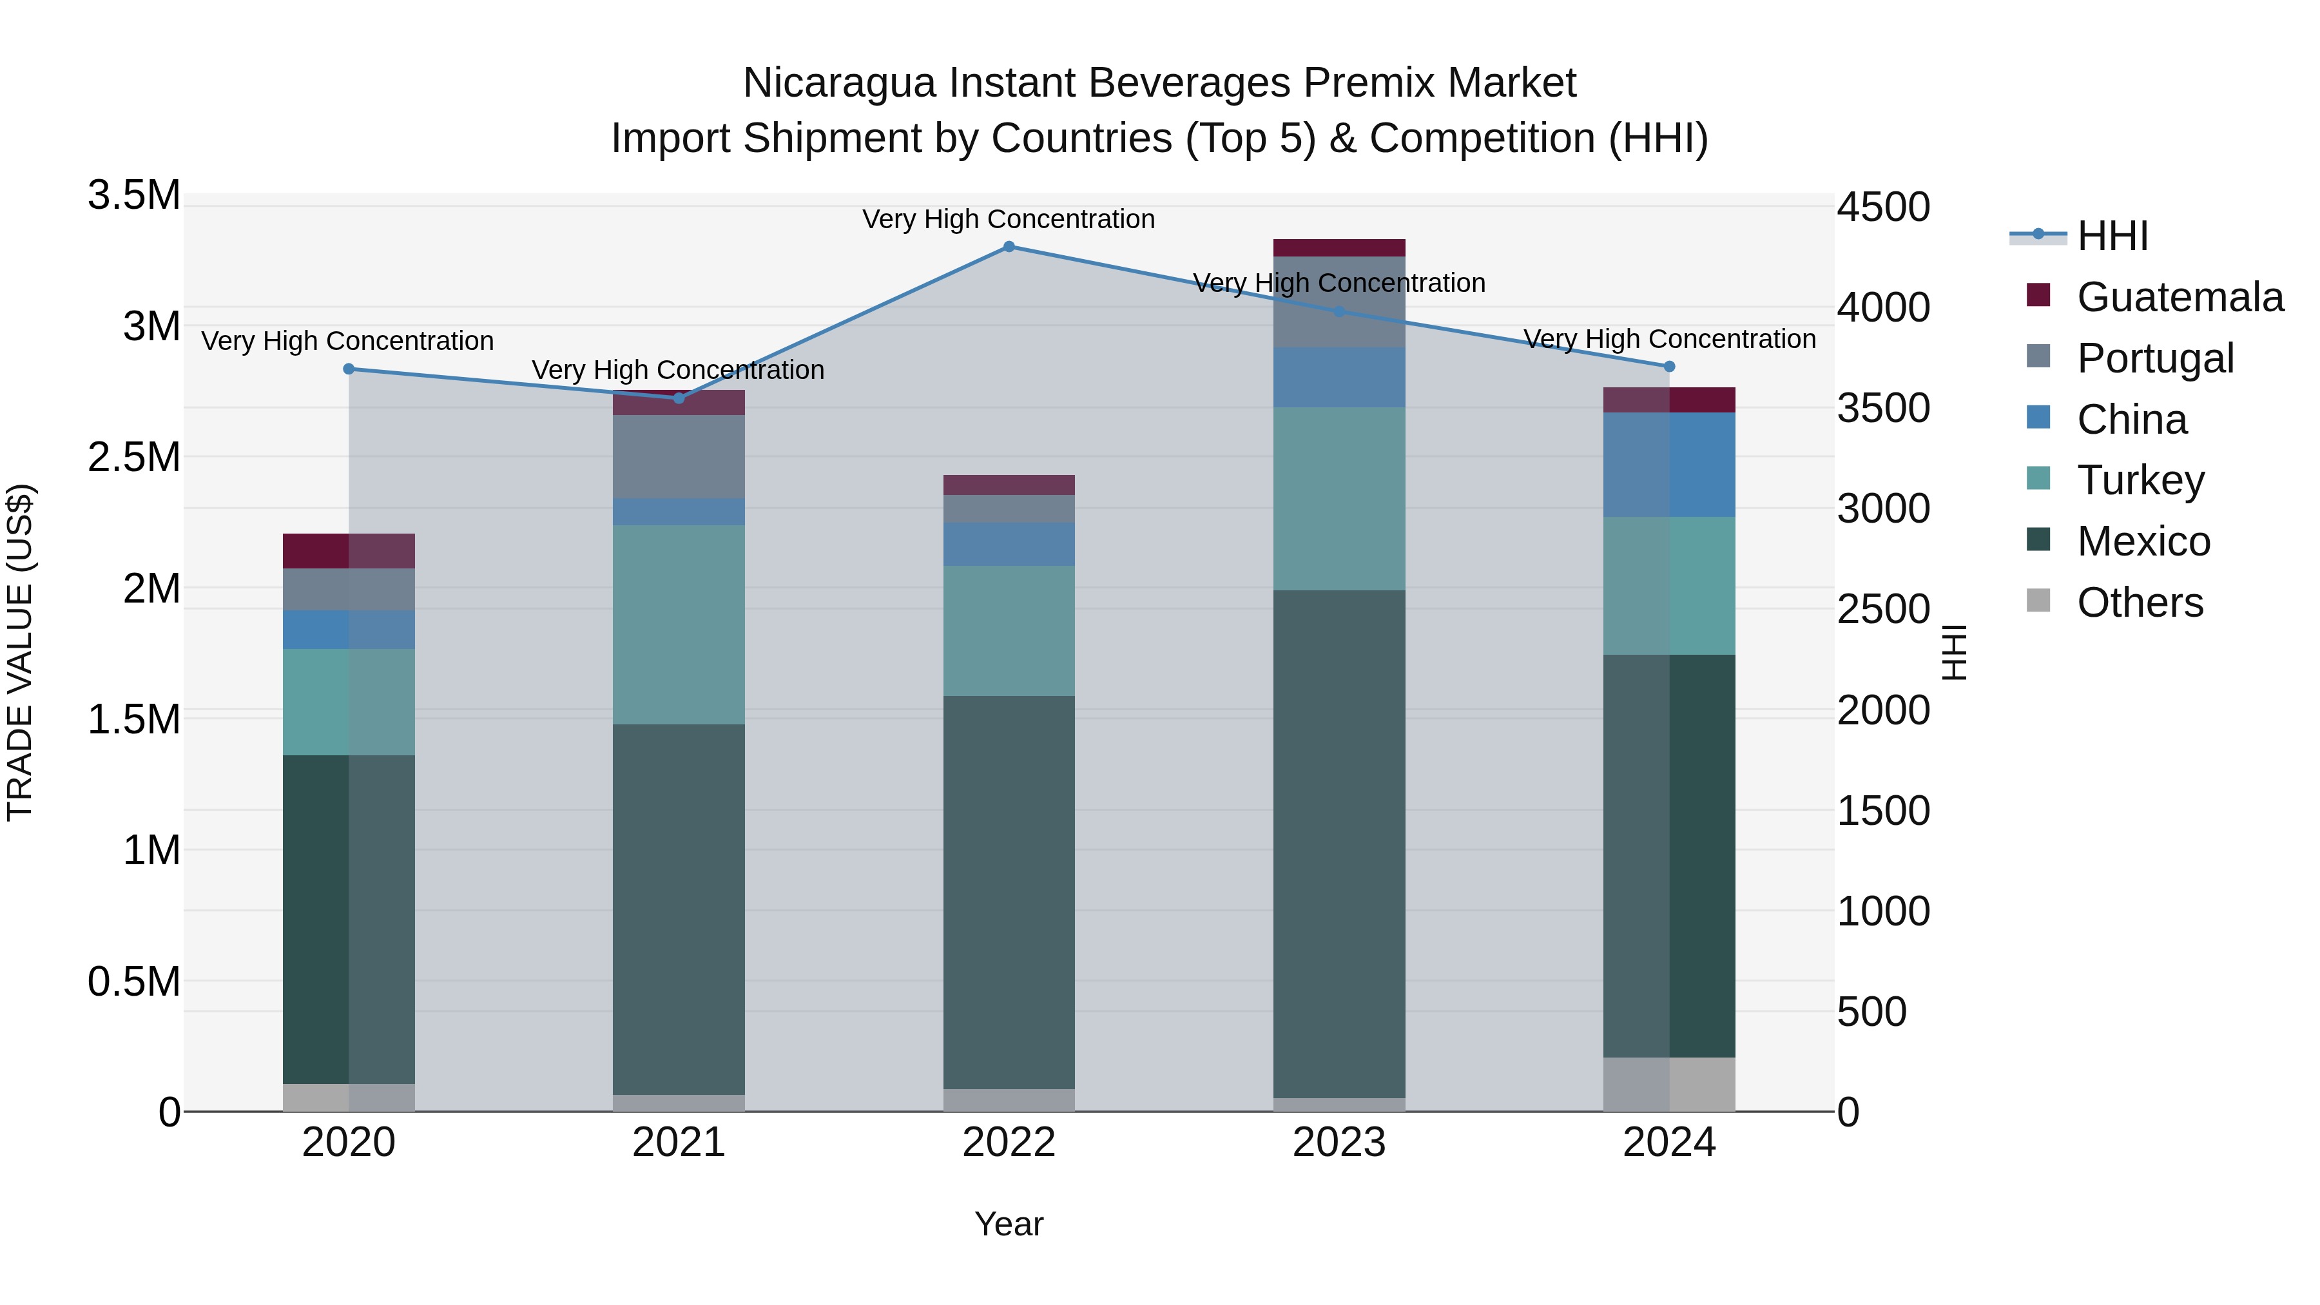Click the Mexico segment of the 2023 bar
The image size is (2320, 1305).
pyautogui.click(x=1339, y=845)
